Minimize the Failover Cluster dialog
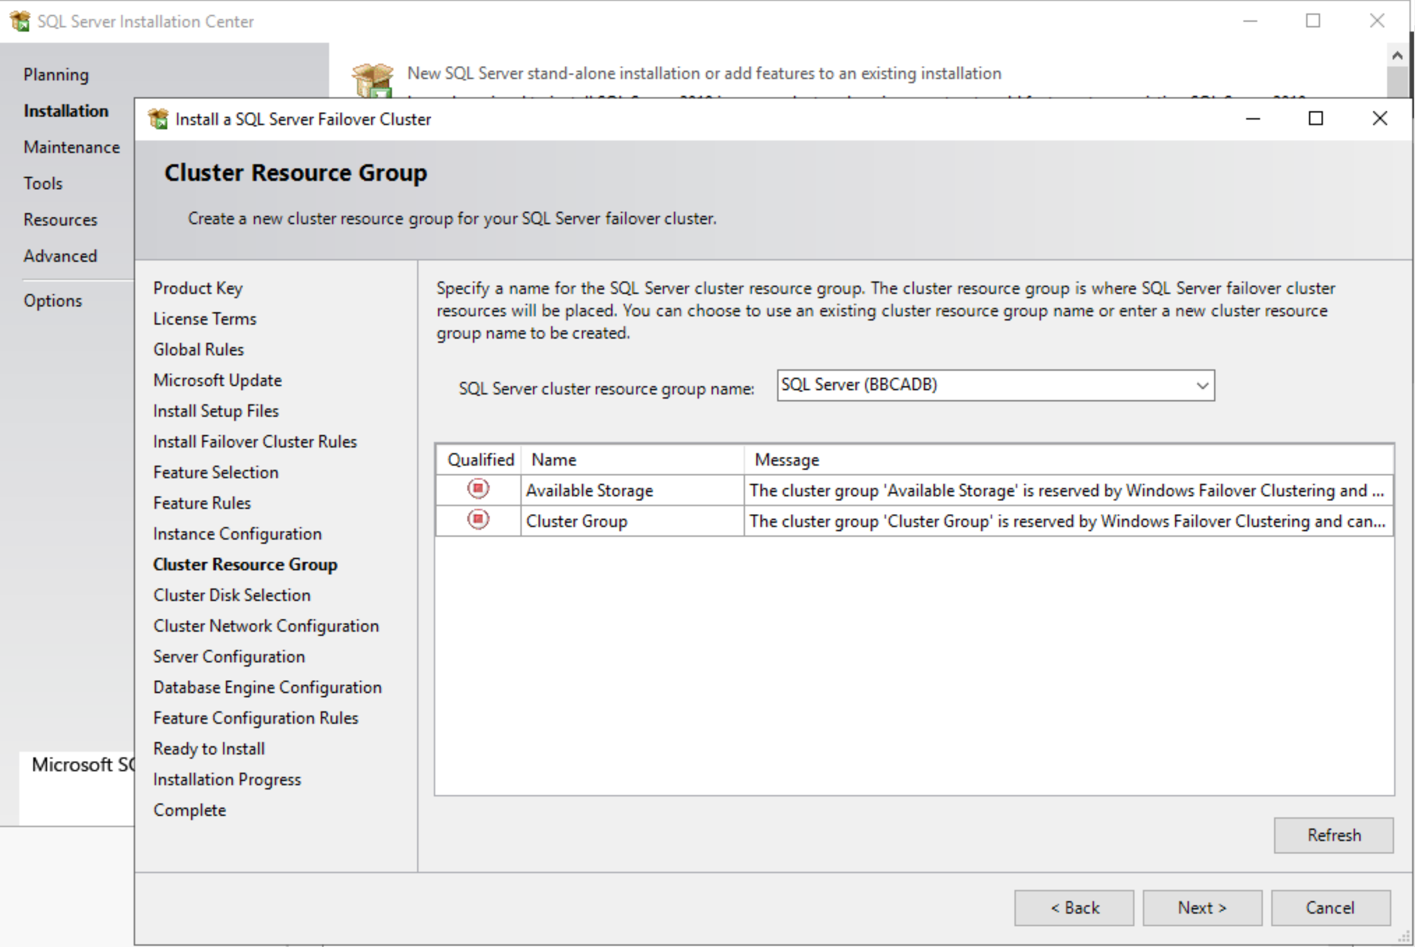Viewport: 1415px width, 947px height. (1253, 119)
